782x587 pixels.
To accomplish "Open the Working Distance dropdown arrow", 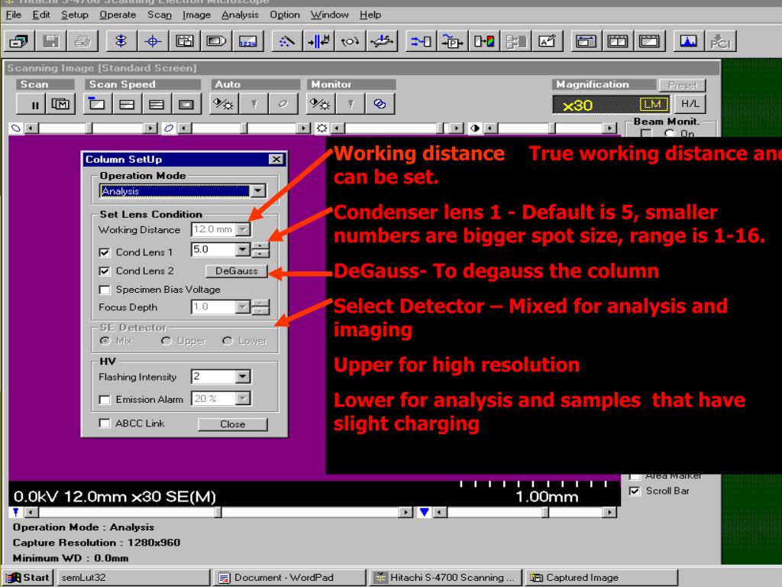I will 243,229.
